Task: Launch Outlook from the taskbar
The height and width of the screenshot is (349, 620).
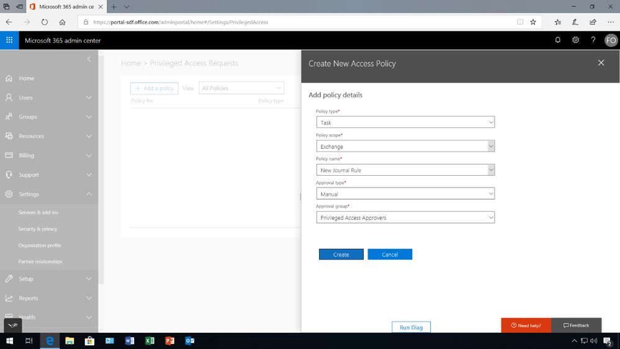Action: point(189,341)
